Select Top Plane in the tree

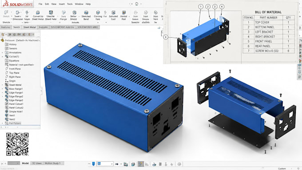tap(14, 73)
